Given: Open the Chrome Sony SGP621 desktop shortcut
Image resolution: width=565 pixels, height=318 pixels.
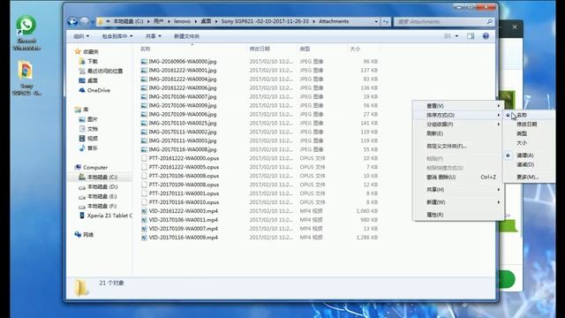Looking at the screenshot, I should coord(26,70).
